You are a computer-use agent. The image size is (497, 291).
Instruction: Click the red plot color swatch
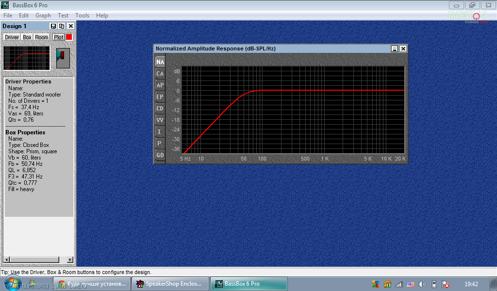69,37
